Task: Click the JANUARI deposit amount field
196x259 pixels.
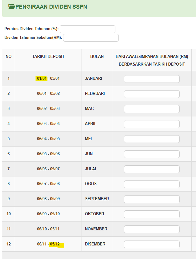Action: (152, 79)
